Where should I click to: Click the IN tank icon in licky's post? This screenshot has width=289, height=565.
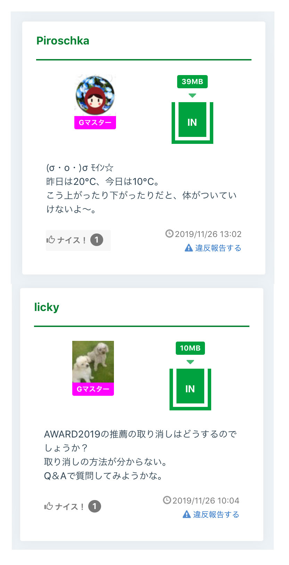190,389
